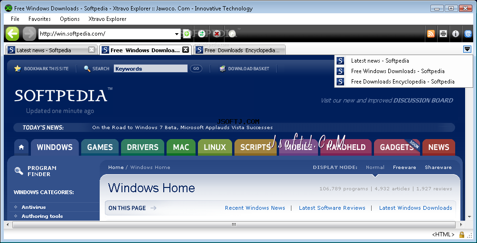Click the Softpedia logo
Screen dimensions: 477x243
pos(63,95)
